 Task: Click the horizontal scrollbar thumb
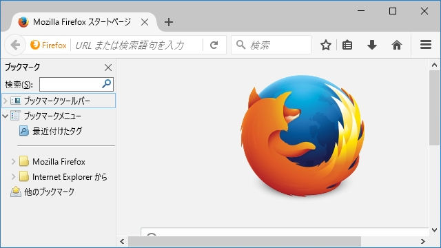(245, 242)
